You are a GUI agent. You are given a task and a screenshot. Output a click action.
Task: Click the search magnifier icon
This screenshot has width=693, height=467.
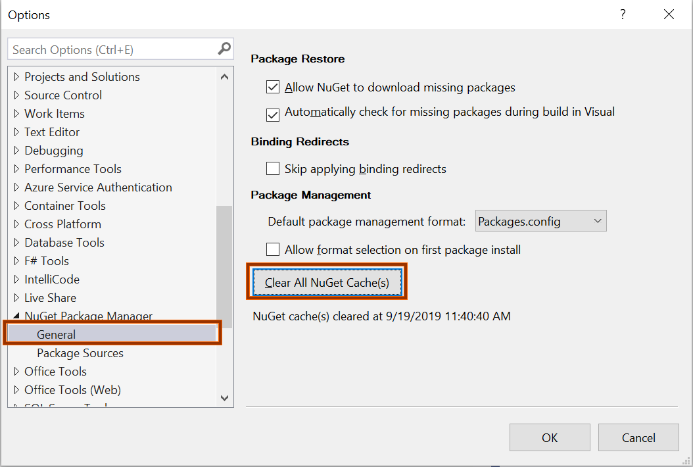pos(224,49)
